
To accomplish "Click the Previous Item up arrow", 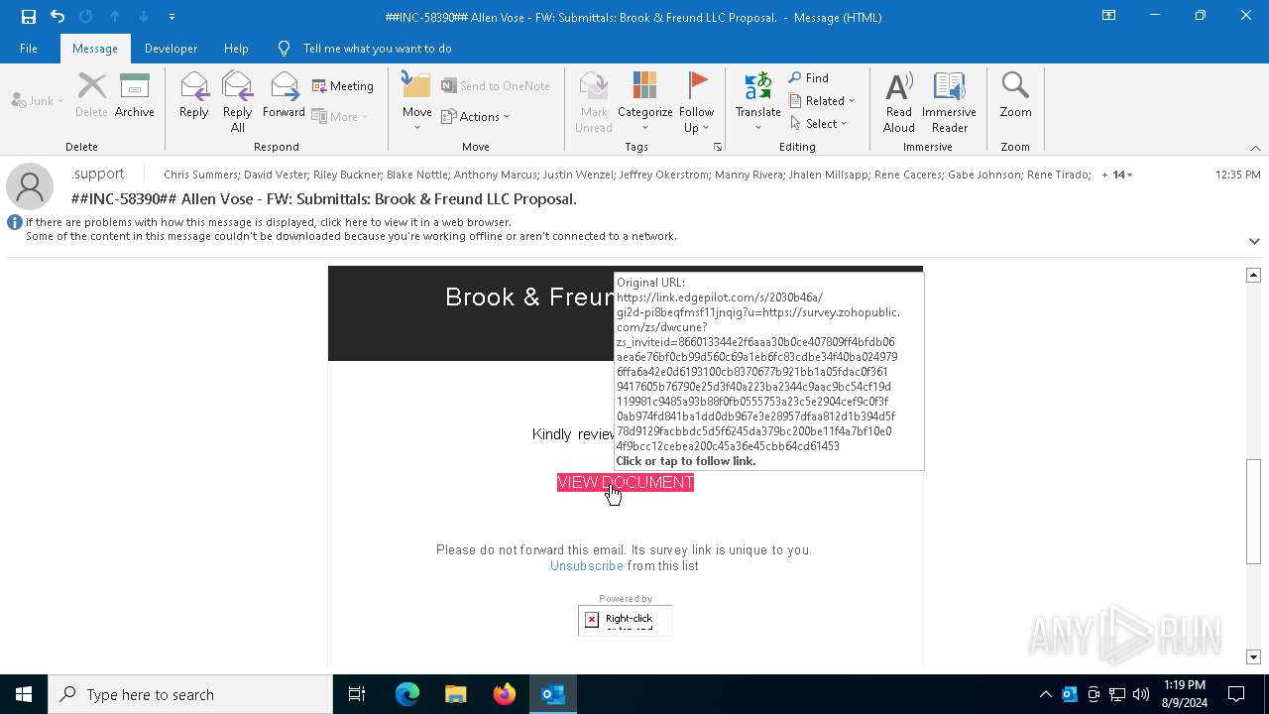I will (115, 17).
